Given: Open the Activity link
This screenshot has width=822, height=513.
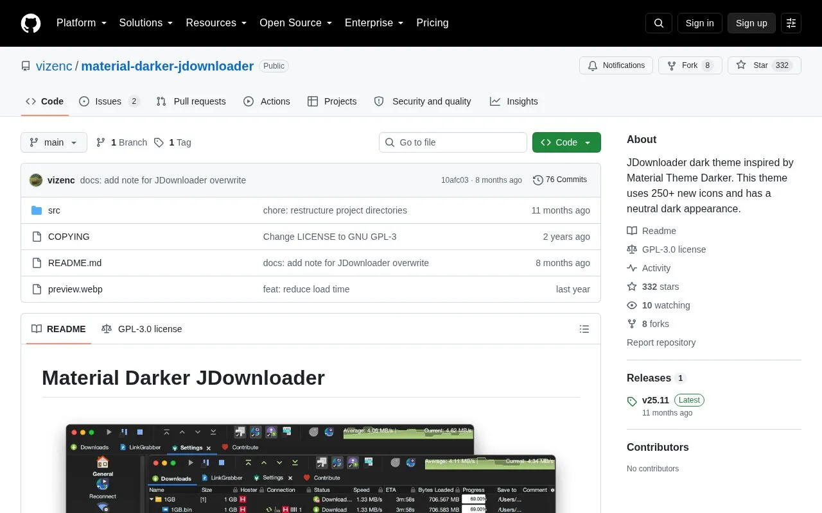Looking at the screenshot, I should point(649,268).
